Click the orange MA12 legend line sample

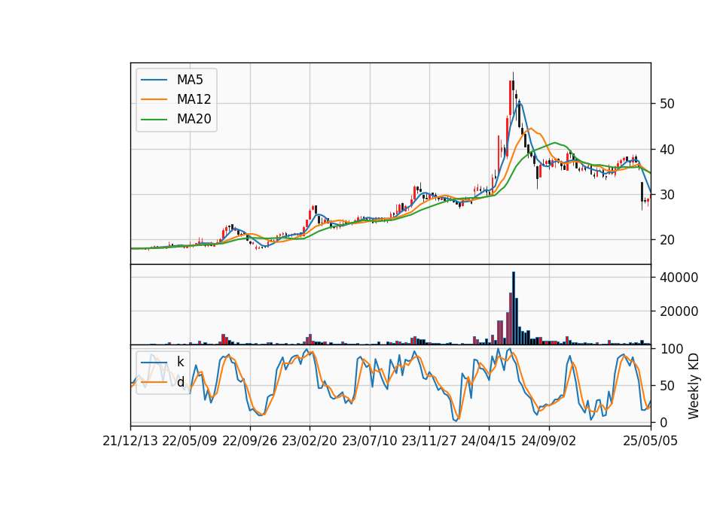154,99
